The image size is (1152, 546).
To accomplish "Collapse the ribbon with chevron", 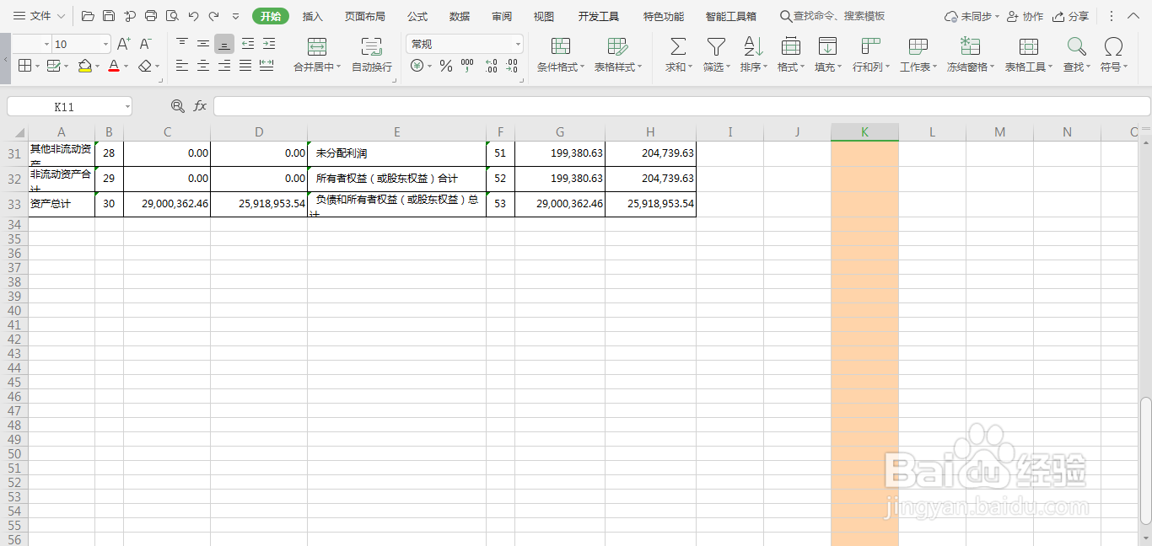I will pos(1134,16).
